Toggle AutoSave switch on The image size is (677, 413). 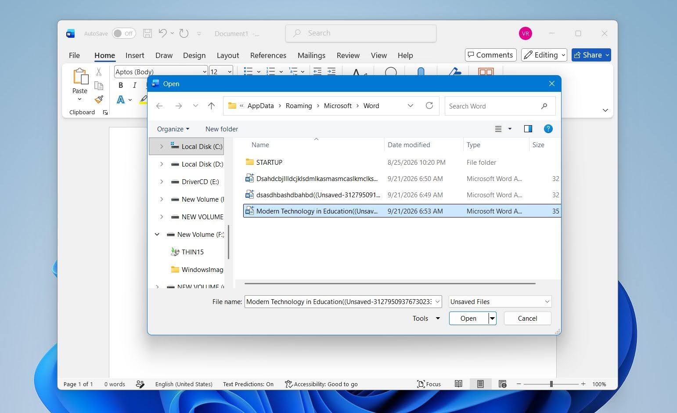(x=124, y=33)
